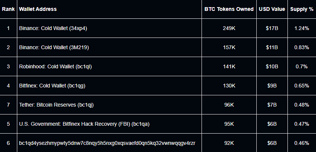The width and height of the screenshot is (316, 152).
Task: Select Robinhood: Cold Wallet (bc1ql) entry
Action: coord(56,66)
